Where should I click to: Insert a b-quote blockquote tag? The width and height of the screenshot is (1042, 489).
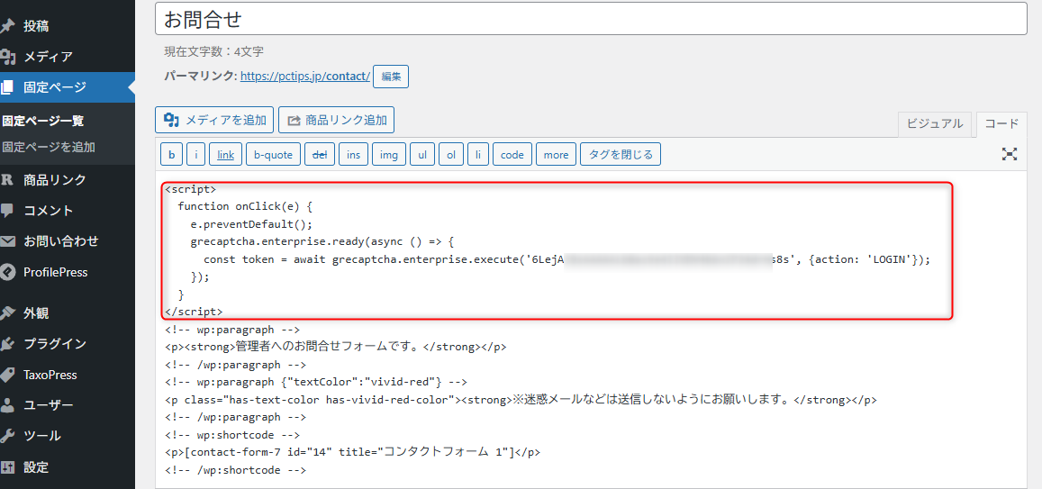point(273,155)
